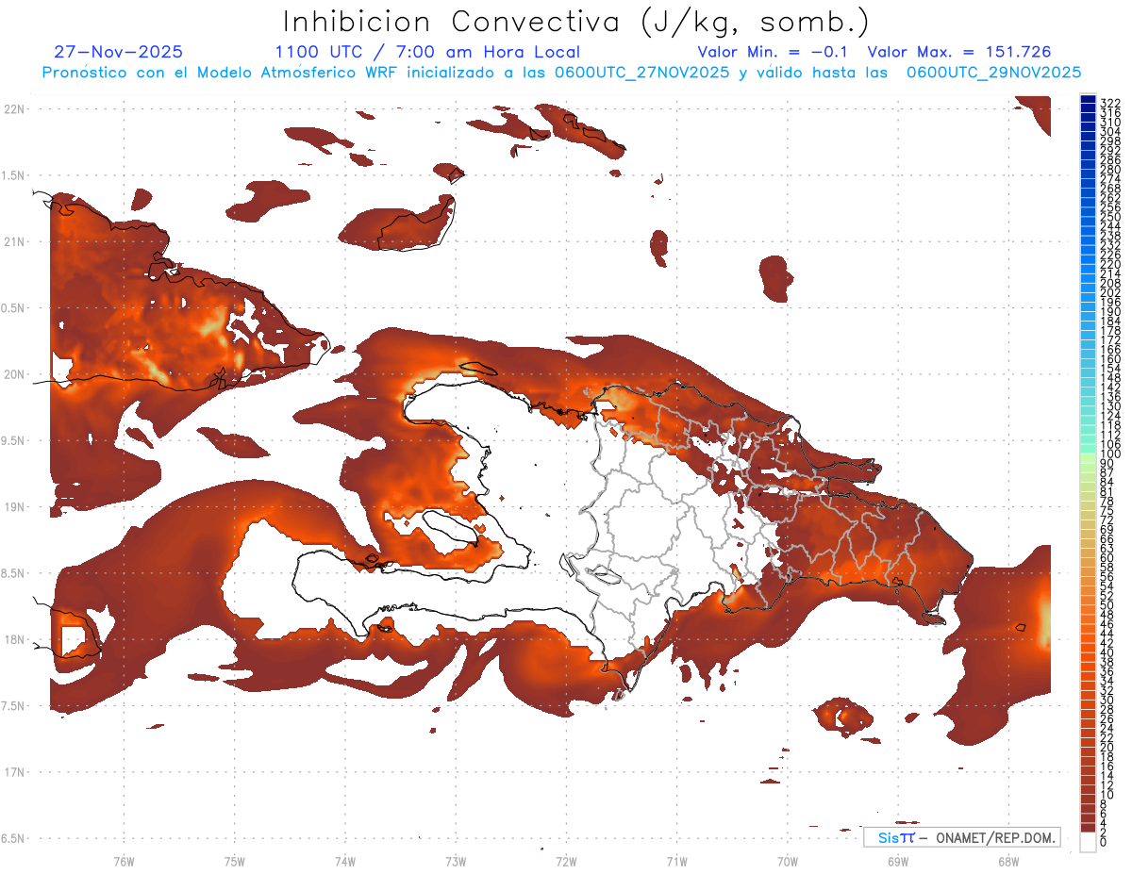Click the WRF forecast description line
The height and width of the screenshot is (874, 1132).
[561, 73]
